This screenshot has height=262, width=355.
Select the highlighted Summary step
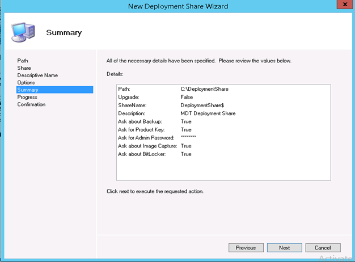click(x=28, y=90)
